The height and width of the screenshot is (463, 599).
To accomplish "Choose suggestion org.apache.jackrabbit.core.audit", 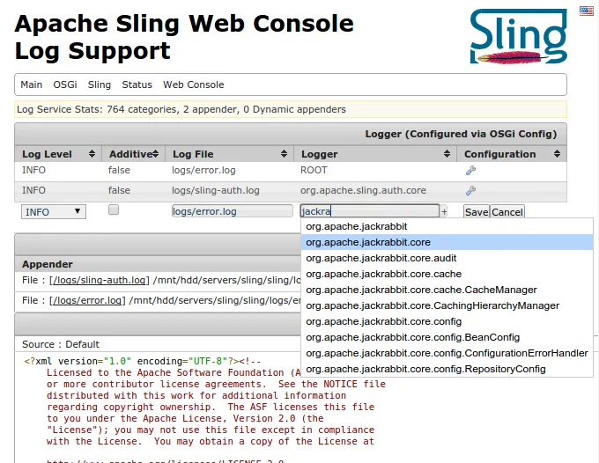I will point(447,258).
